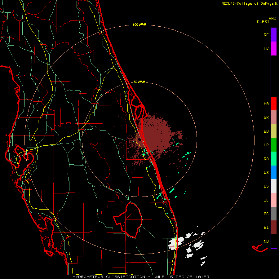The width and height of the screenshot is (279, 279).
Task: Click the WS blue legend color block
Action: tap(274, 172)
